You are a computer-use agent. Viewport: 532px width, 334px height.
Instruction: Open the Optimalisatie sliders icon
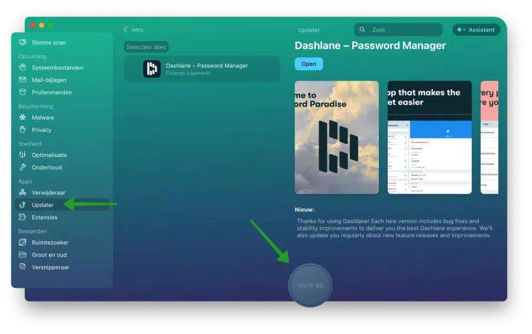(x=22, y=155)
